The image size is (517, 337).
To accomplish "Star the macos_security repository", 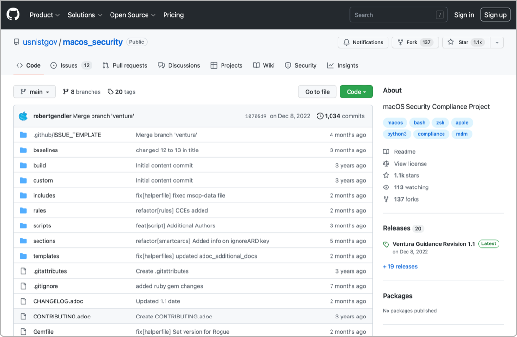I will click(x=466, y=42).
